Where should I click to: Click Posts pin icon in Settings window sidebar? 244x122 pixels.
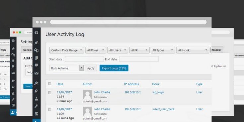pyautogui.click(x=13, y=49)
